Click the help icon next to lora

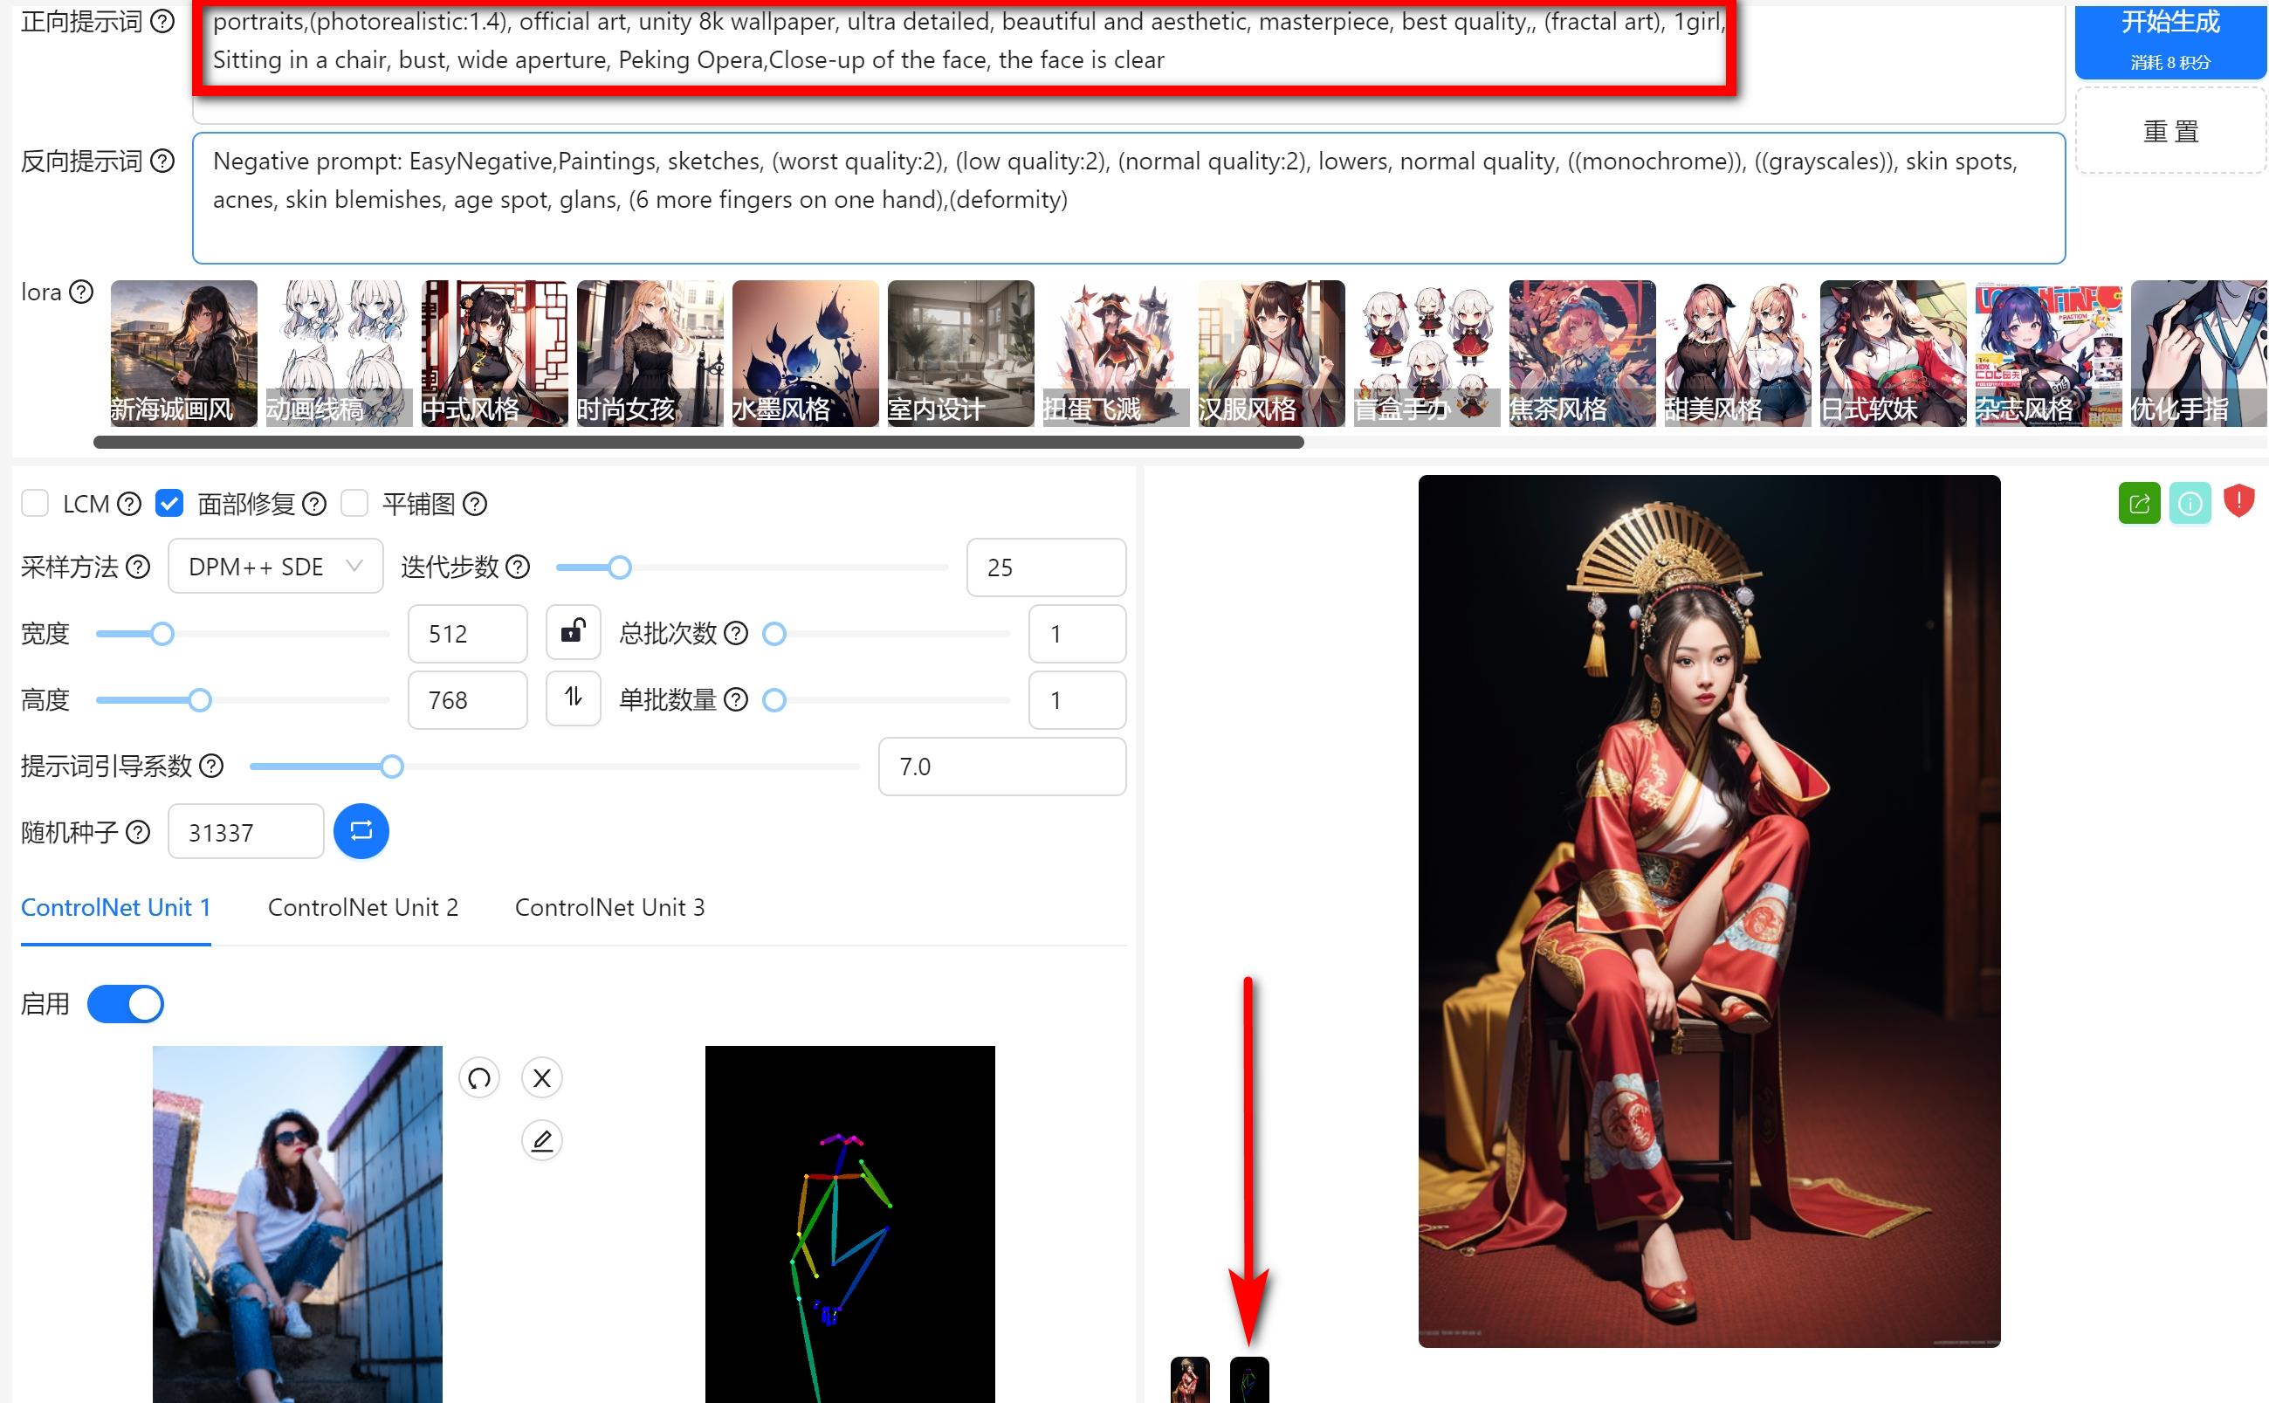[82, 292]
